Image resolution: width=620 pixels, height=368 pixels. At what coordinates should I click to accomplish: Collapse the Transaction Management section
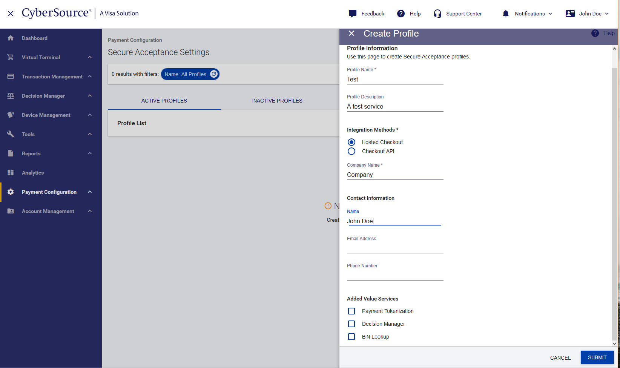coord(89,76)
